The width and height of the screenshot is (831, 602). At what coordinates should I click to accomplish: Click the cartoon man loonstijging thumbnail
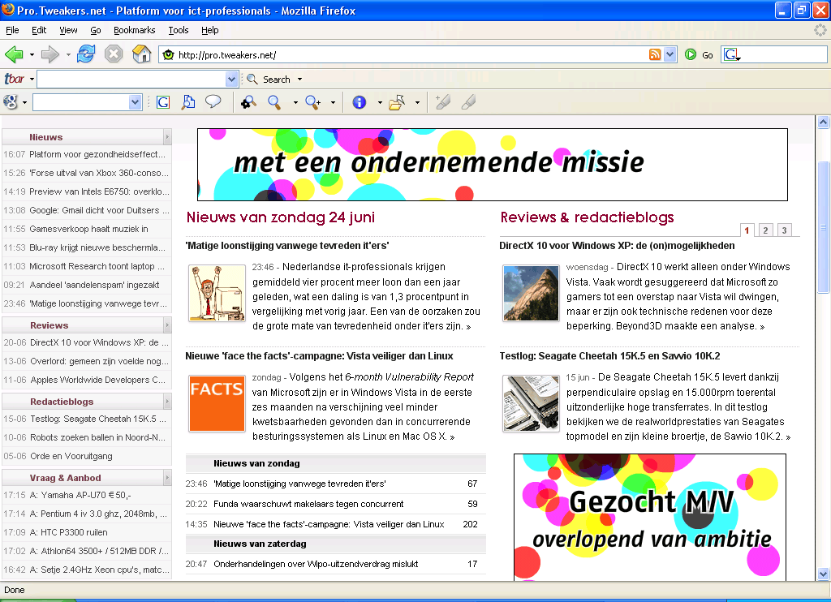coord(217,293)
